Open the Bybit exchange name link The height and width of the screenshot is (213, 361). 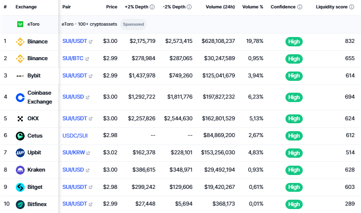(x=34, y=75)
